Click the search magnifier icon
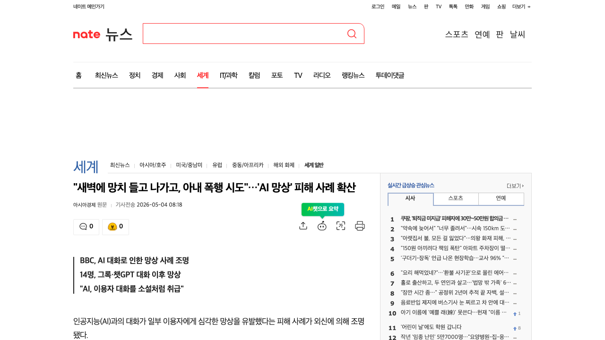 (352, 34)
